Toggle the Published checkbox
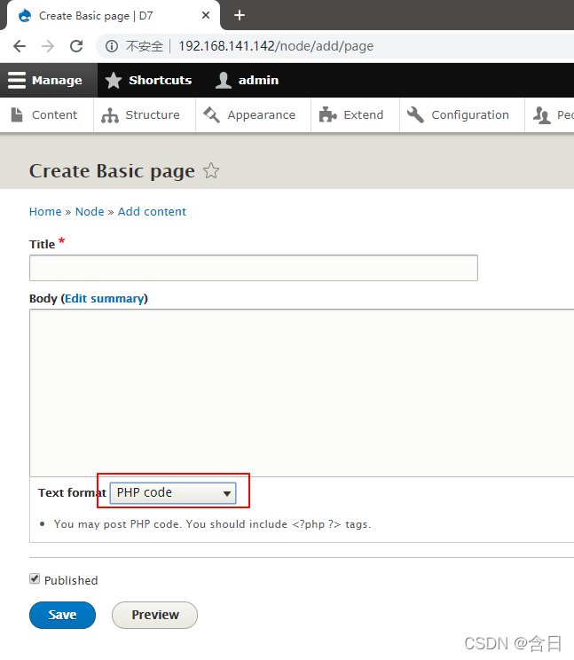The height and width of the screenshot is (660, 574). click(x=35, y=578)
